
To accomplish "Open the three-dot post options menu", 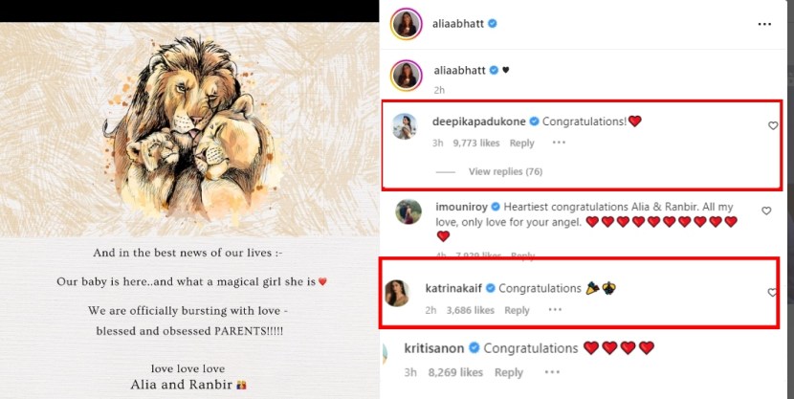I will (x=764, y=24).
